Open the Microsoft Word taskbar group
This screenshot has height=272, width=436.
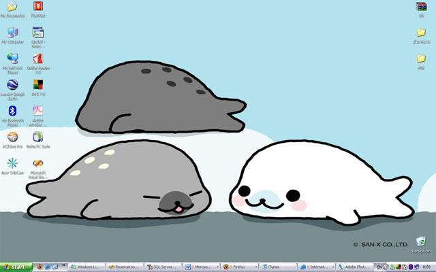point(202,267)
